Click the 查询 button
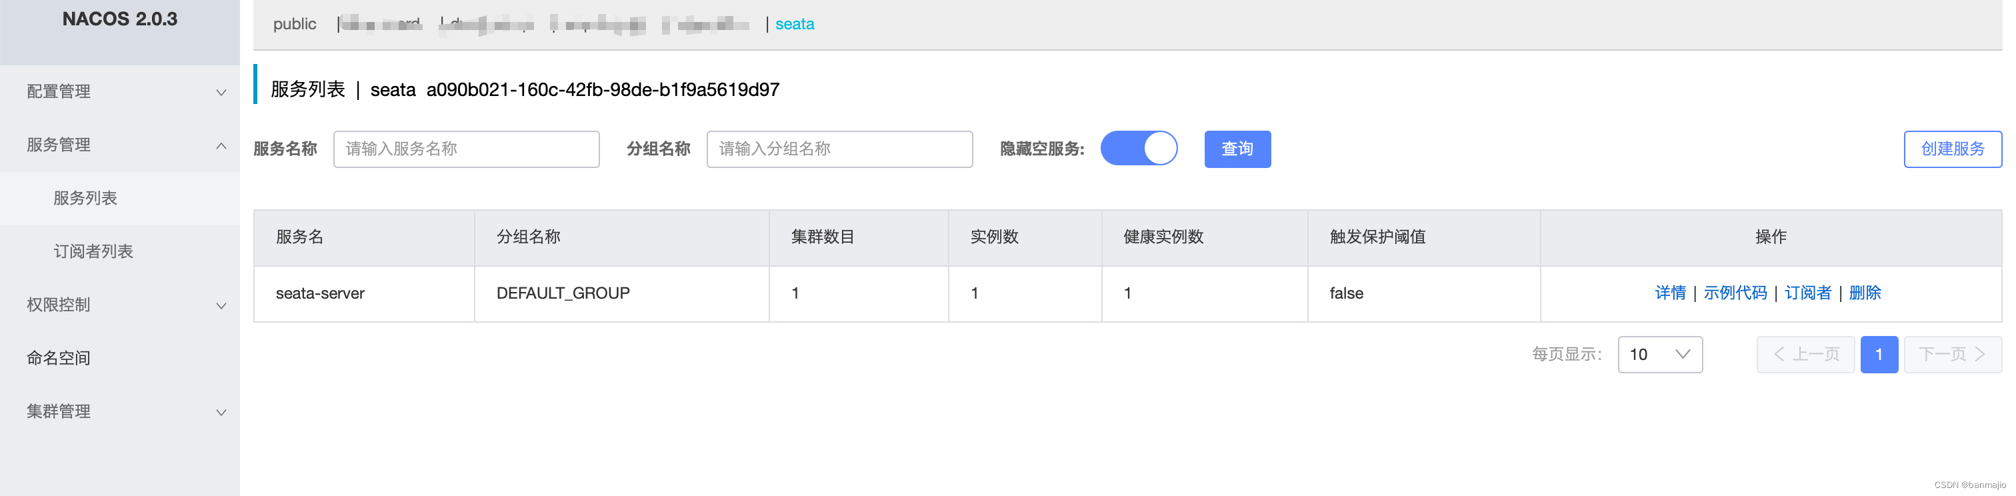Image resolution: width=2016 pixels, height=496 pixels. (1237, 149)
